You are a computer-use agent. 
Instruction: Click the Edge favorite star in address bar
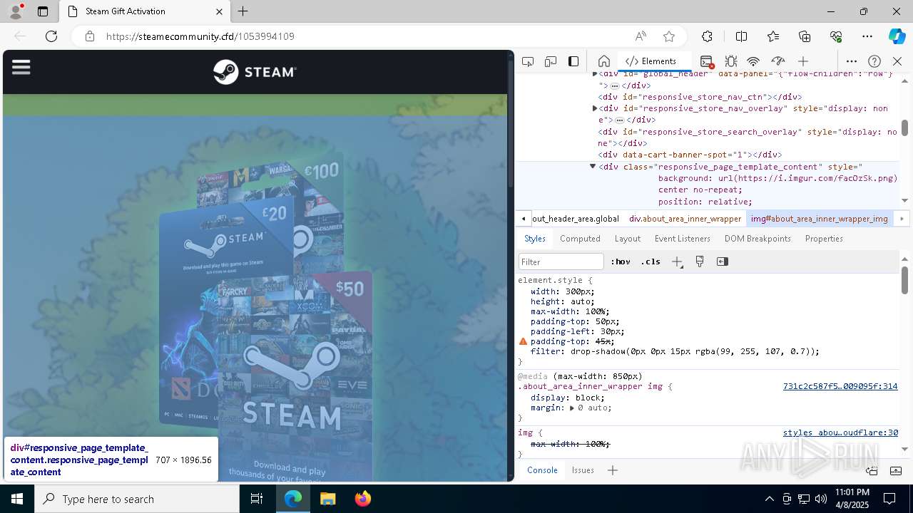click(668, 36)
